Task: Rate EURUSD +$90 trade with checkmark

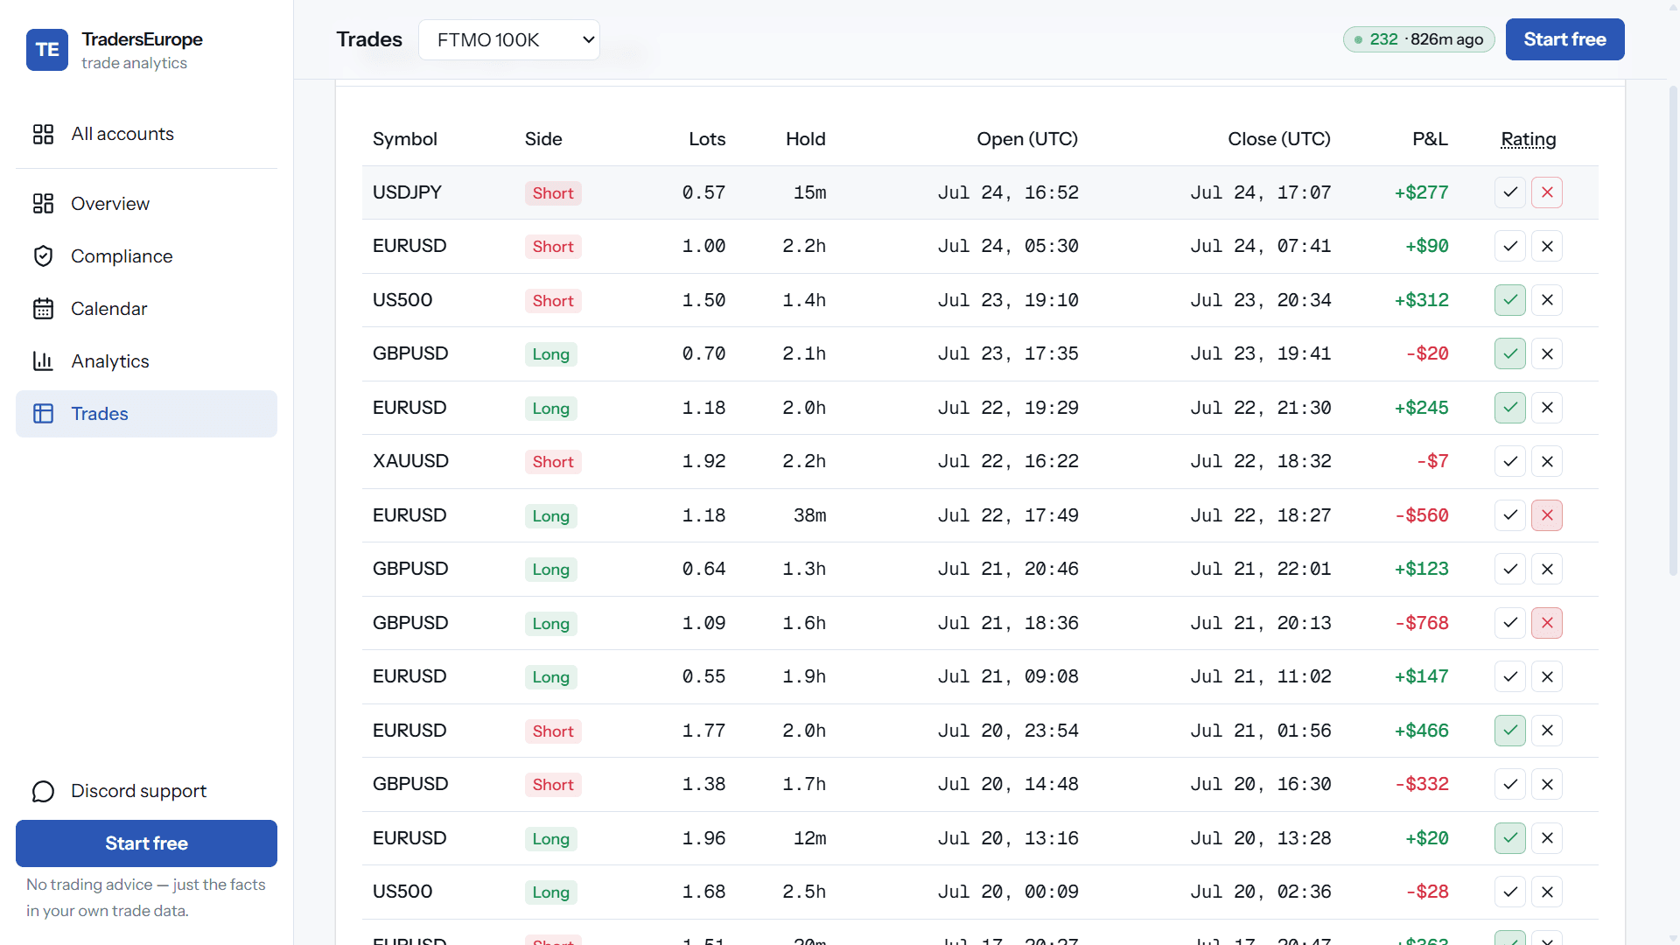Action: click(1510, 246)
